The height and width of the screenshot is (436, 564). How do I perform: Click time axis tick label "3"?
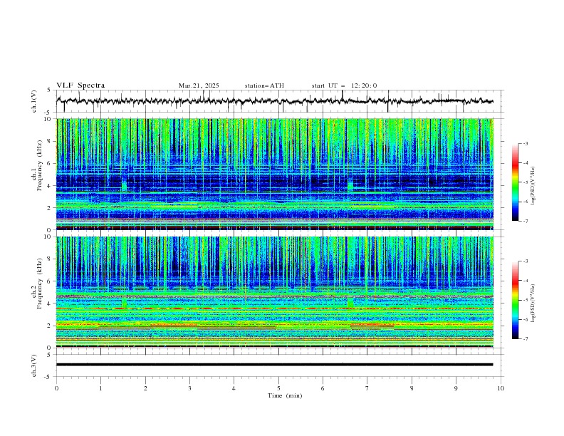[189, 388]
